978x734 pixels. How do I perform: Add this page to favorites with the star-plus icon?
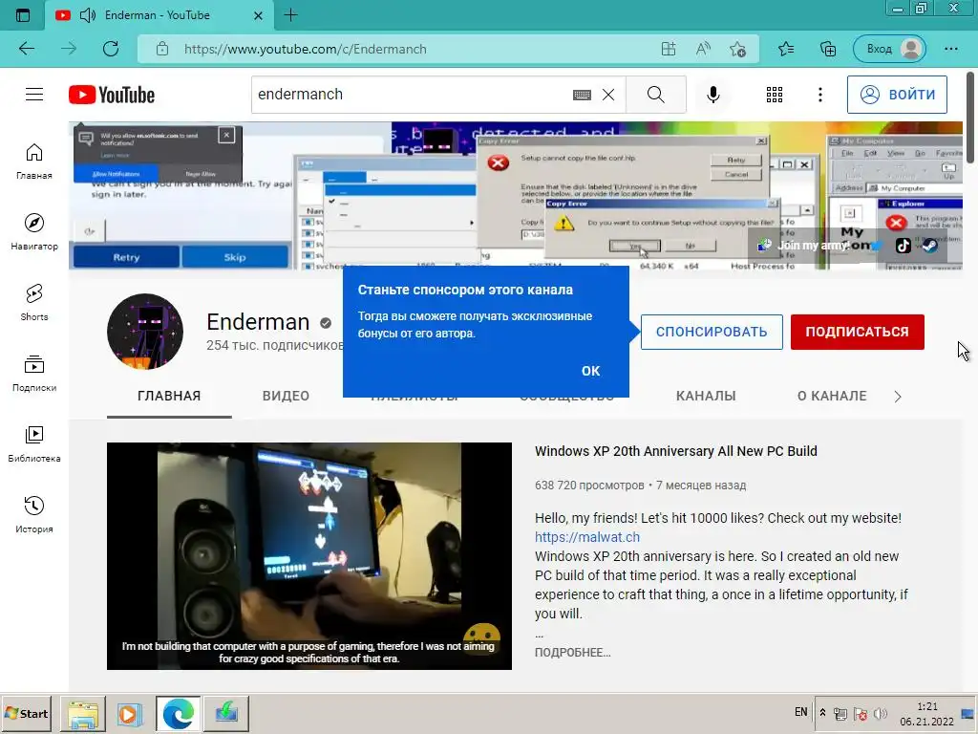pos(738,49)
